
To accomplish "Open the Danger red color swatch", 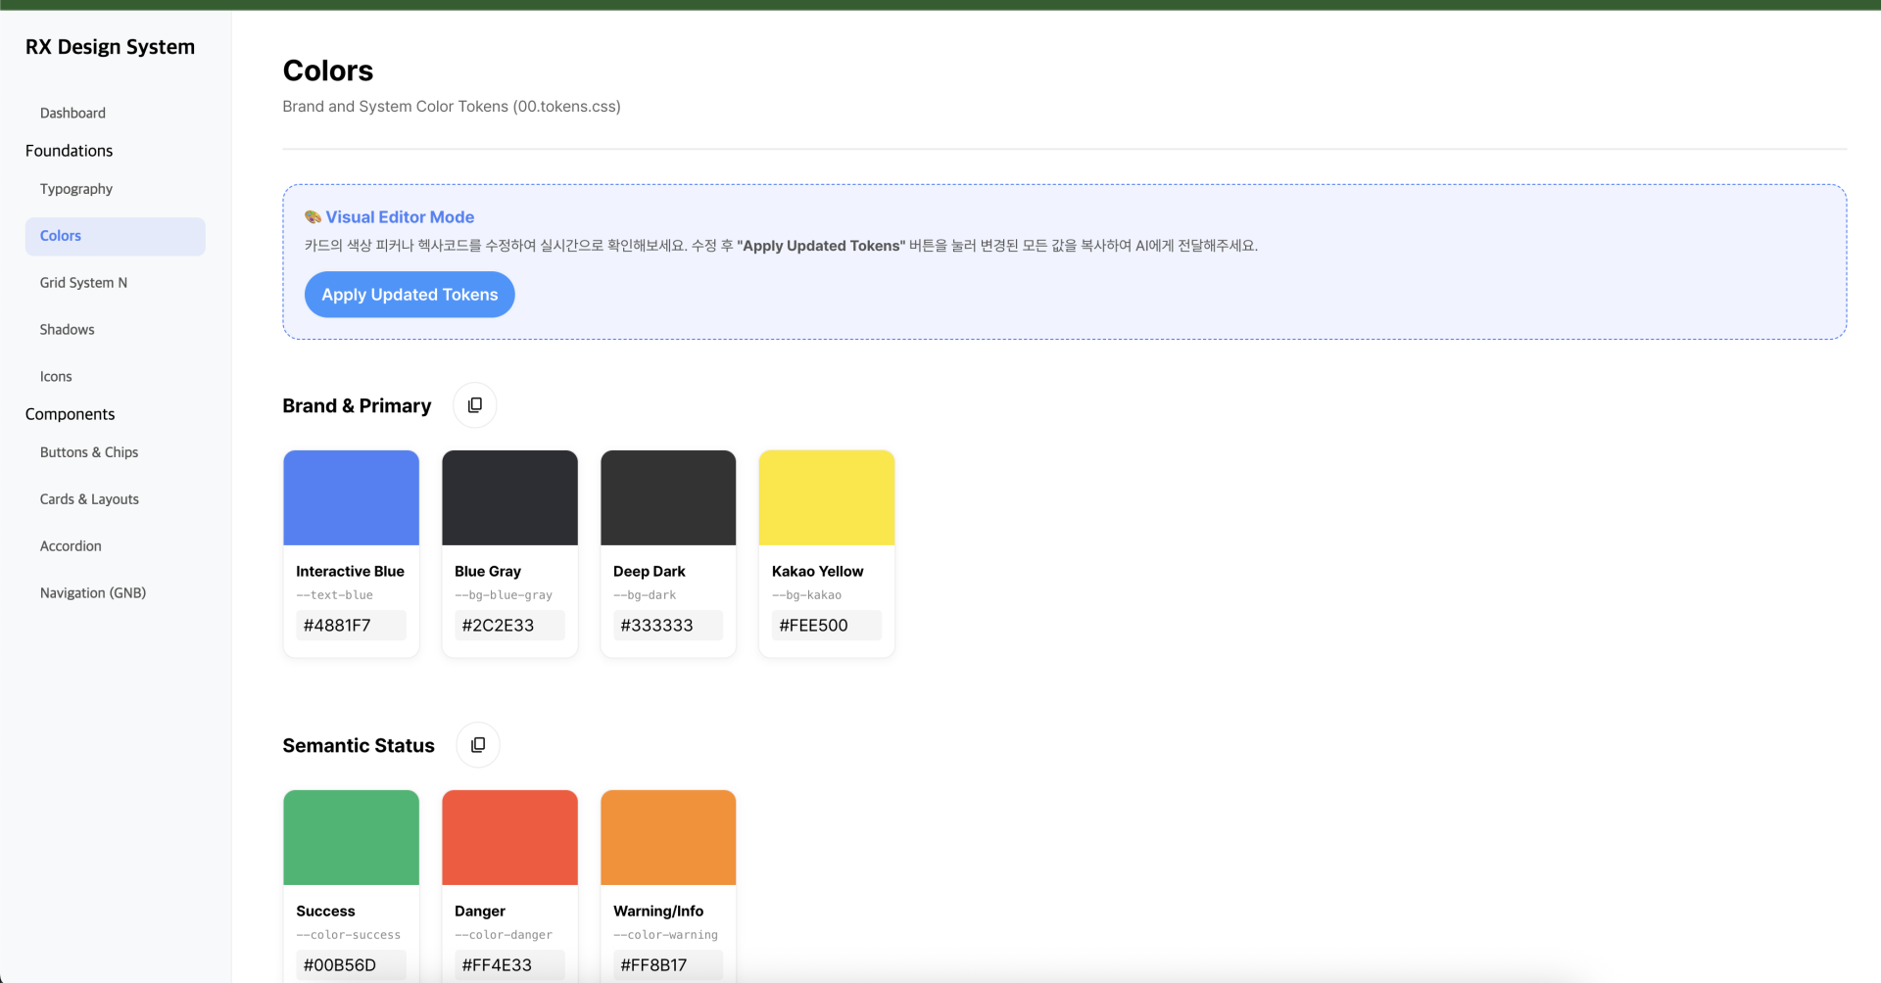I will (509, 837).
